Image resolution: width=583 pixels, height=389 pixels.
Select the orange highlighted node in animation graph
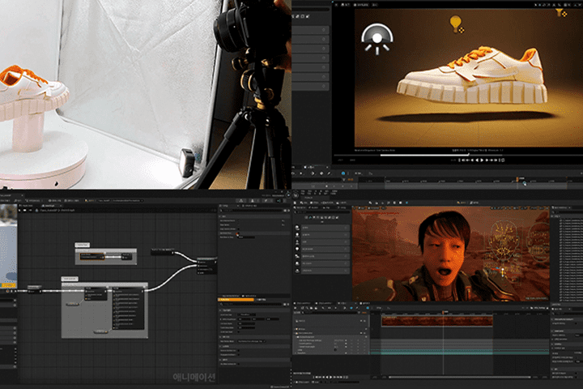tap(92, 257)
